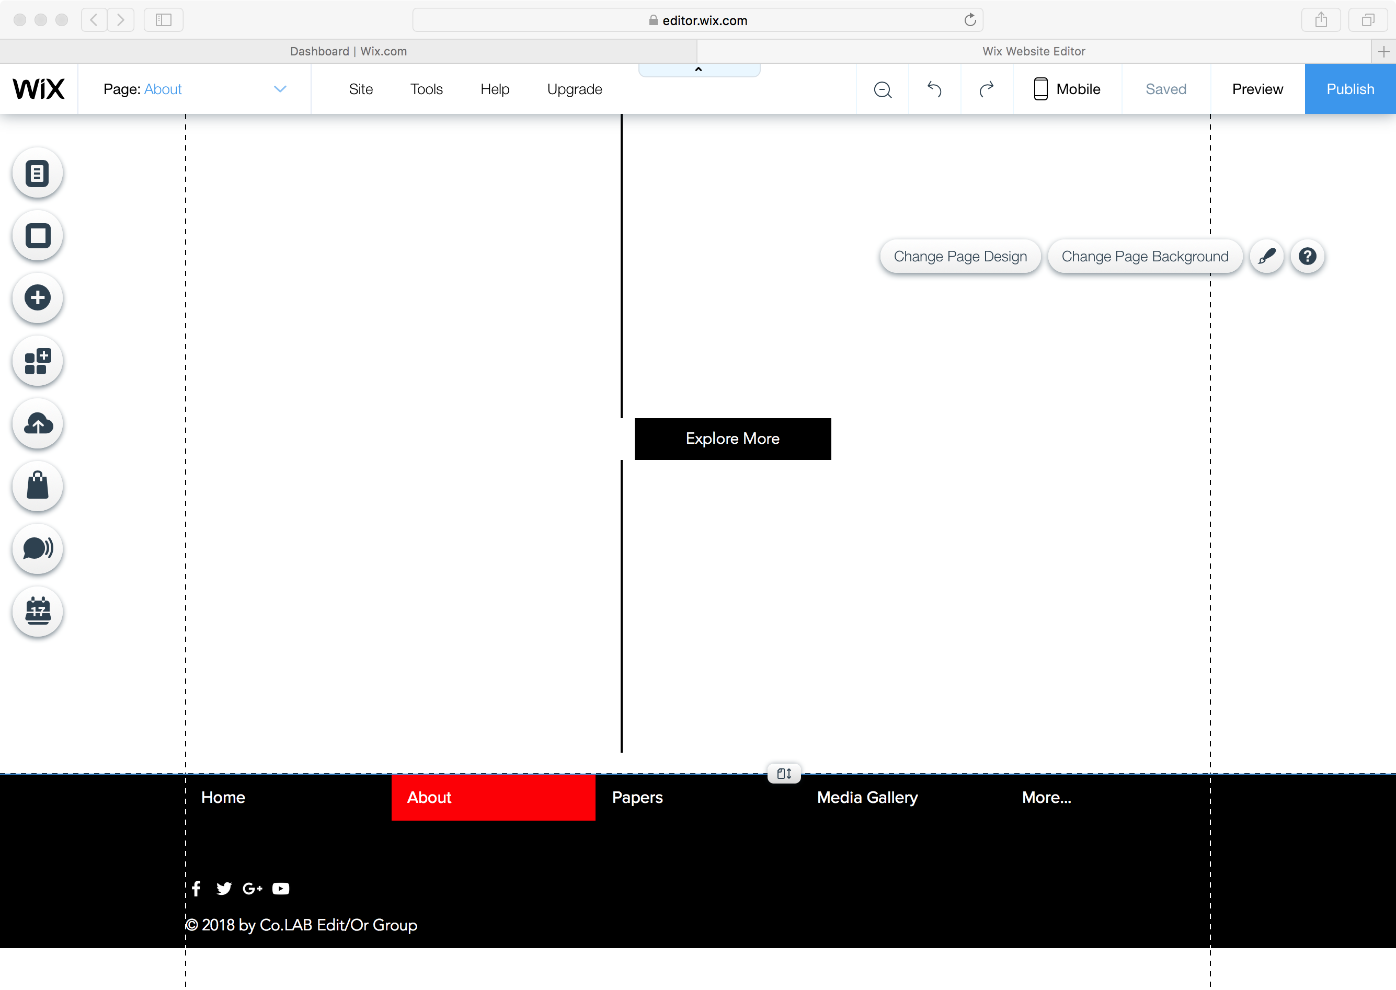
Task: Open the Uploads cloud icon
Action: [x=38, y=424]
